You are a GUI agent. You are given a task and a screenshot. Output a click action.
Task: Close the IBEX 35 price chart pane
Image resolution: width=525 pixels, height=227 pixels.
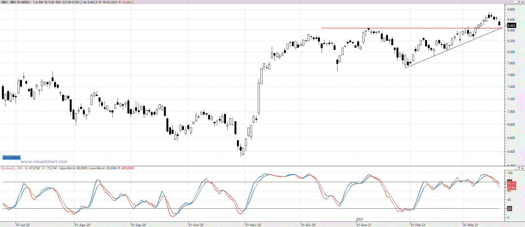[x=523, y=2]
